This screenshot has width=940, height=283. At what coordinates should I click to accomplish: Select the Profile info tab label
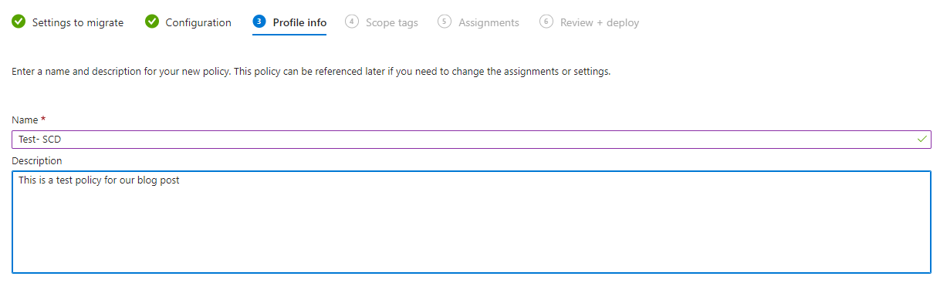pos(299,22)
